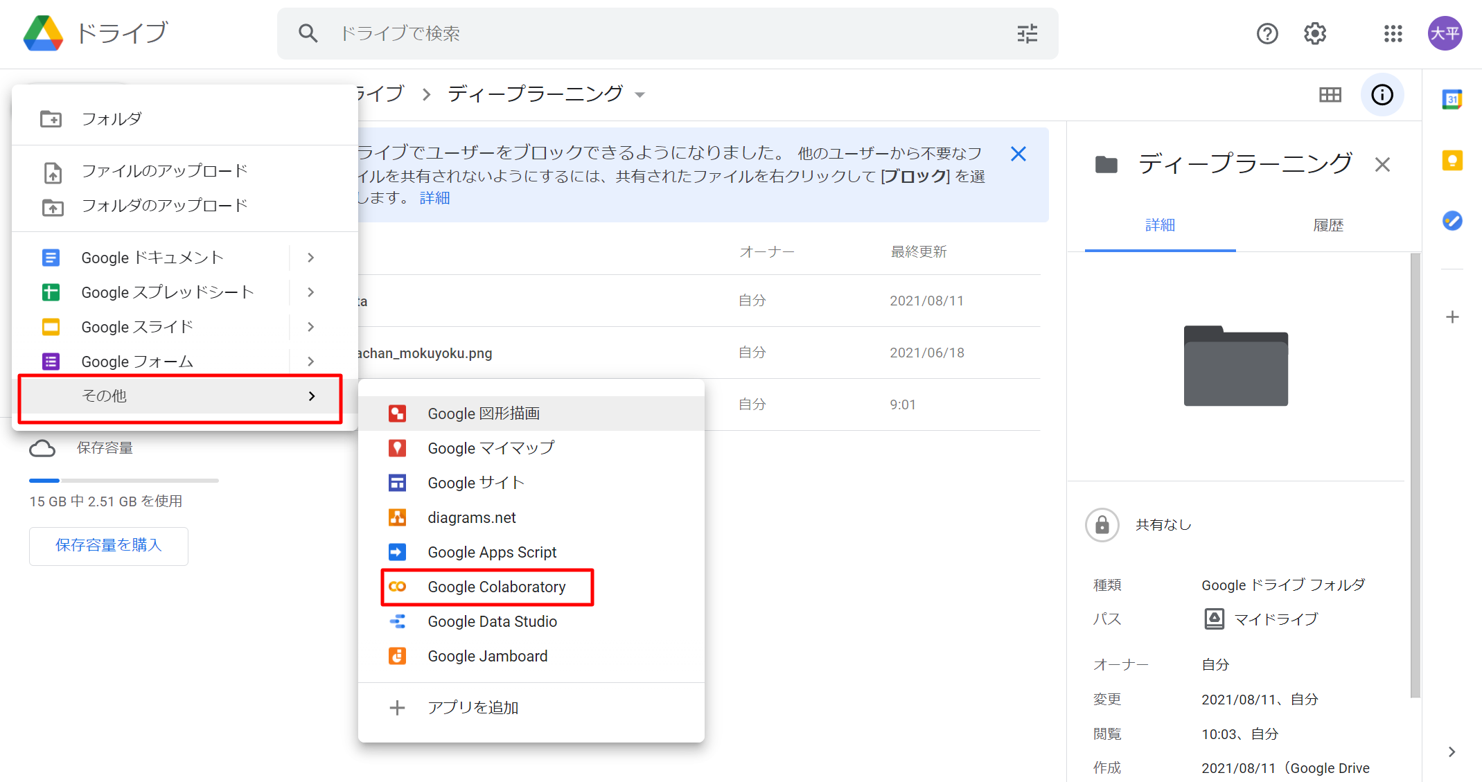Click the storage usage progress bar
The height and width of the screenshot is (782, 1482).
[x=123, y=480]
